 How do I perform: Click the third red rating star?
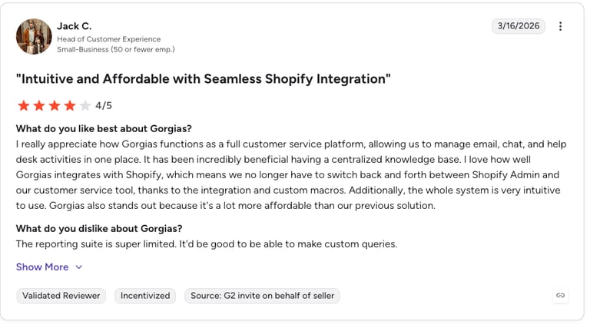[55, 106]
